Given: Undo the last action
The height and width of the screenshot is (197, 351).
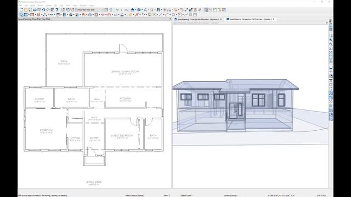Looking at the screenshot, I should pos(44,10).
